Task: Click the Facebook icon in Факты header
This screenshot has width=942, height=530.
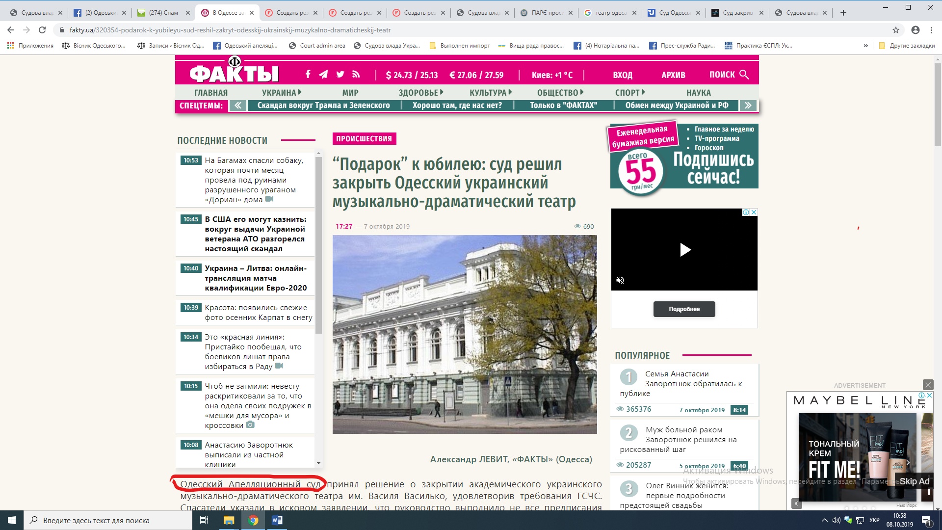Action: (x=308, y=74)
